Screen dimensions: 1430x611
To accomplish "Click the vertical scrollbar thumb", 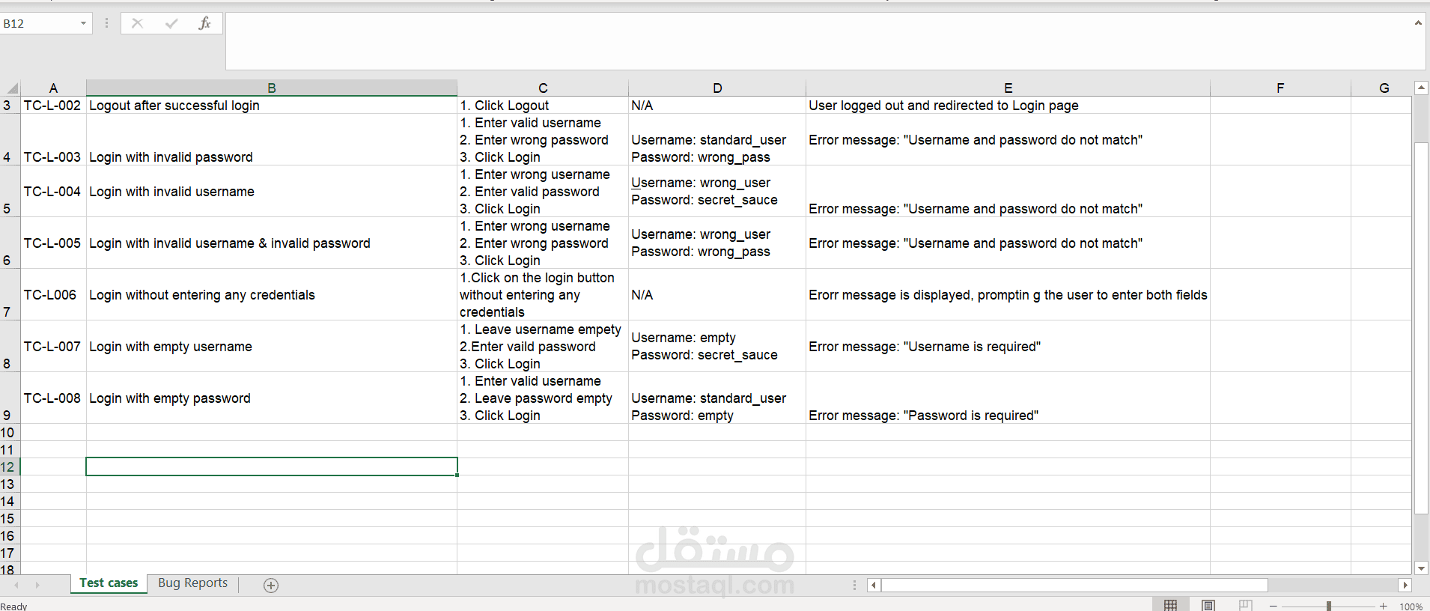I will point(1421,327).
